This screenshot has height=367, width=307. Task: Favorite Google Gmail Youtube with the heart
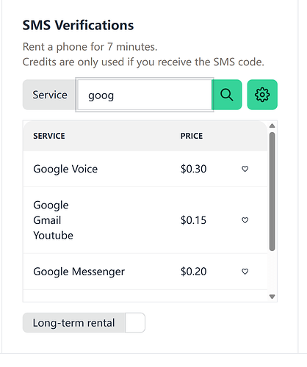(x=245, y=220)
